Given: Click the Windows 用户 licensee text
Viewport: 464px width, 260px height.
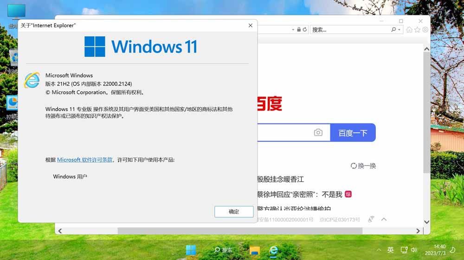Looking at the screenshot, I should (x=70, y=176).
